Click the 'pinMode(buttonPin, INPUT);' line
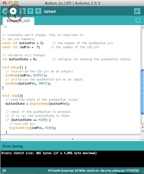 [28, 83]
